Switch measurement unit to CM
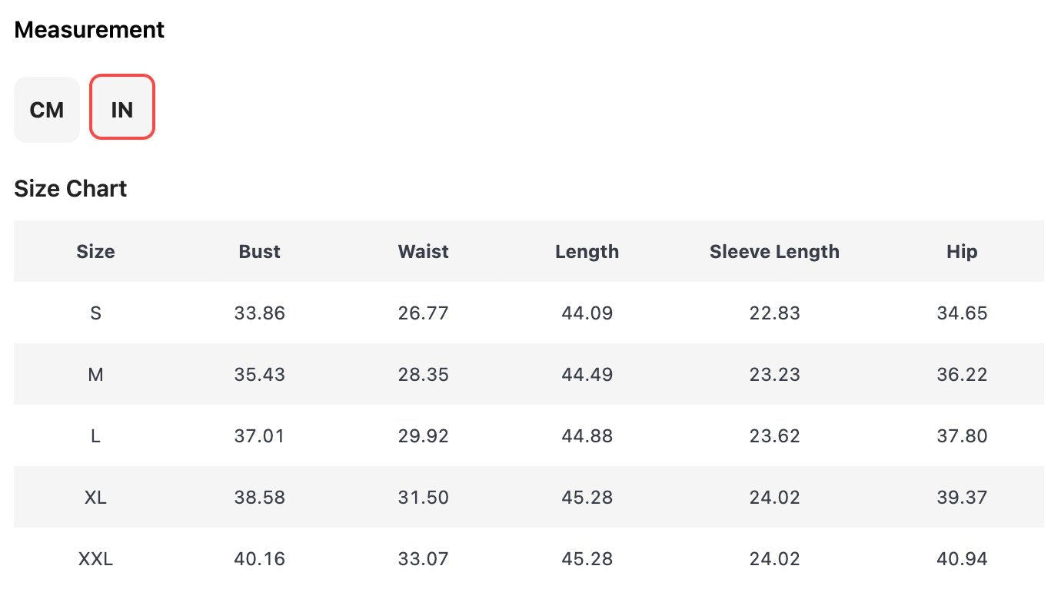 [x=47, y=110]
